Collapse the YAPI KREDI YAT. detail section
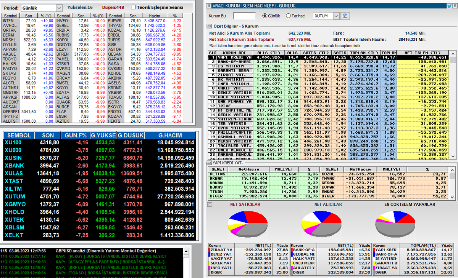 click(x=209, y=163)
